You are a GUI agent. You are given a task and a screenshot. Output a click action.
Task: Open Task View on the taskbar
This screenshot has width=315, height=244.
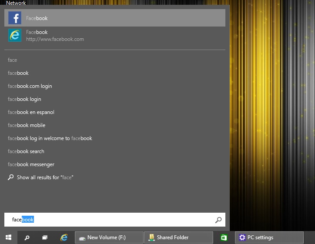tap(45, 237)
